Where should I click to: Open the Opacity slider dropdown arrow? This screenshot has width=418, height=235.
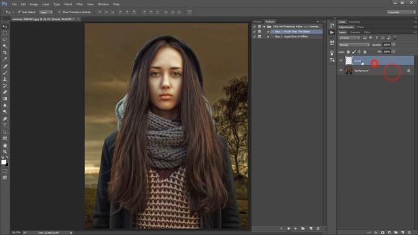[x=394, y=45]
